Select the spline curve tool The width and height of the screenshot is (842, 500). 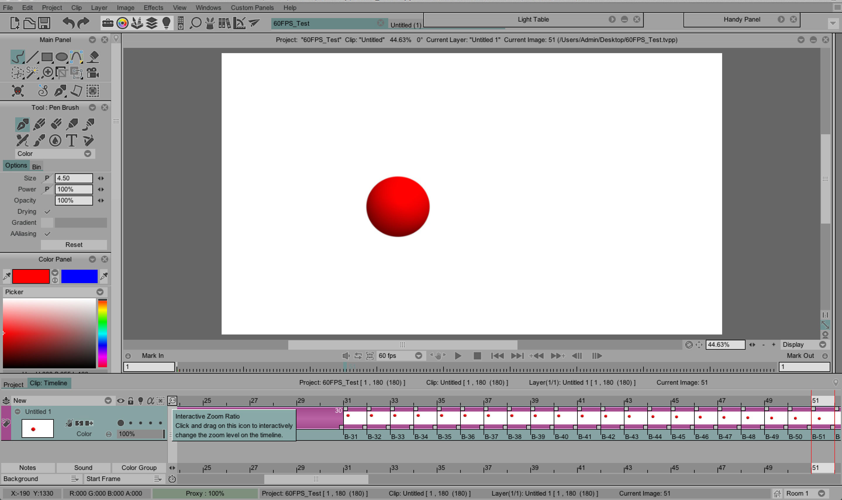[77, 57]
